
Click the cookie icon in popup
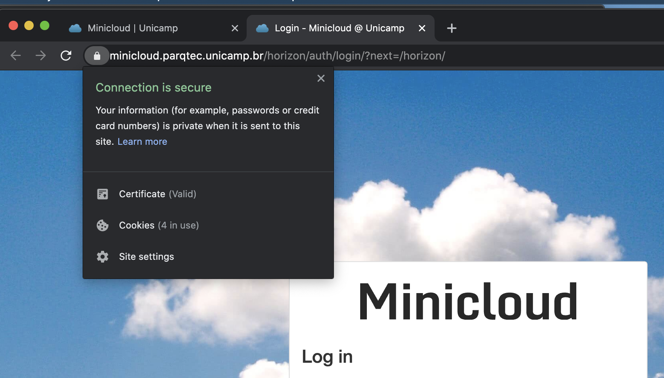click(103, 225)
